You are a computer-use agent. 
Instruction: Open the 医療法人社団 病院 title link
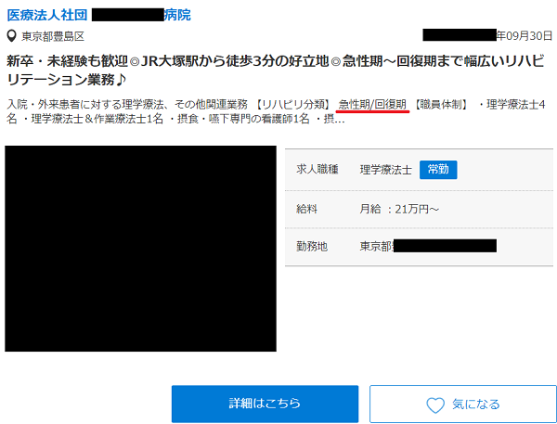pyautogui.click(x=98, y=15)
